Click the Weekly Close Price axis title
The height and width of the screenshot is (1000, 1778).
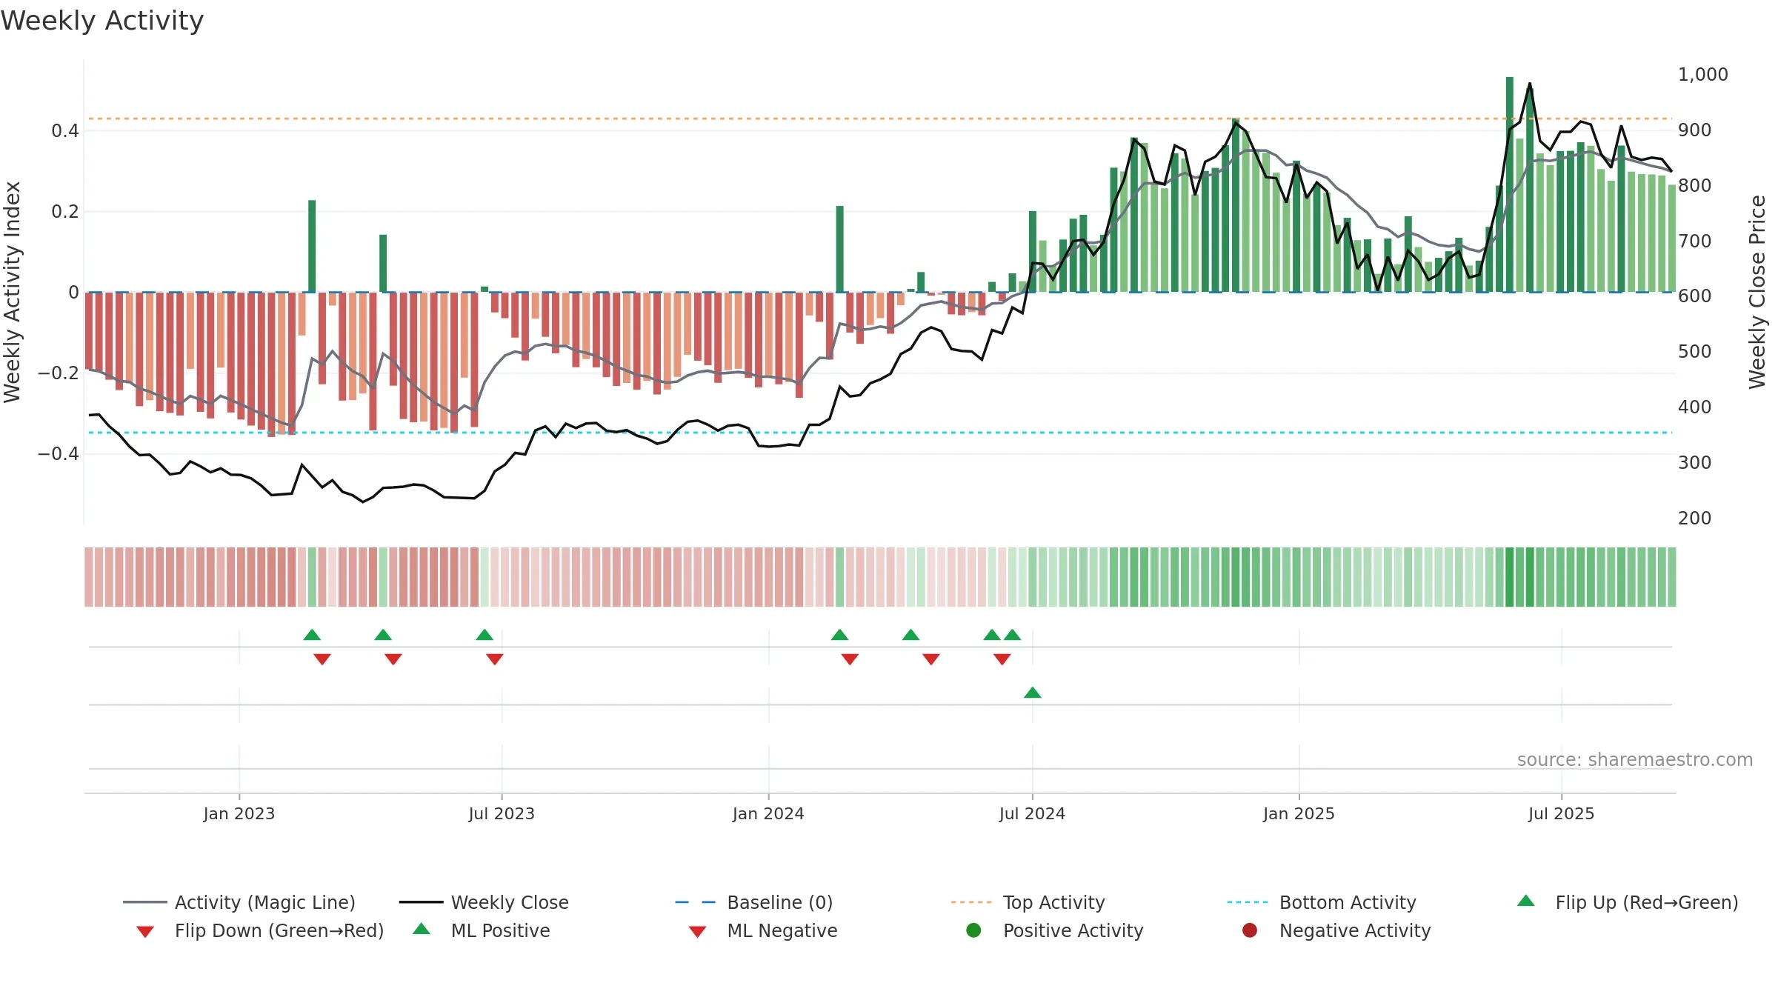[1757, 292]
